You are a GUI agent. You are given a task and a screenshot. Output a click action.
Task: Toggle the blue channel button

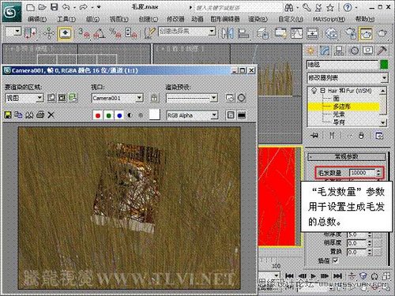point(119,115)
